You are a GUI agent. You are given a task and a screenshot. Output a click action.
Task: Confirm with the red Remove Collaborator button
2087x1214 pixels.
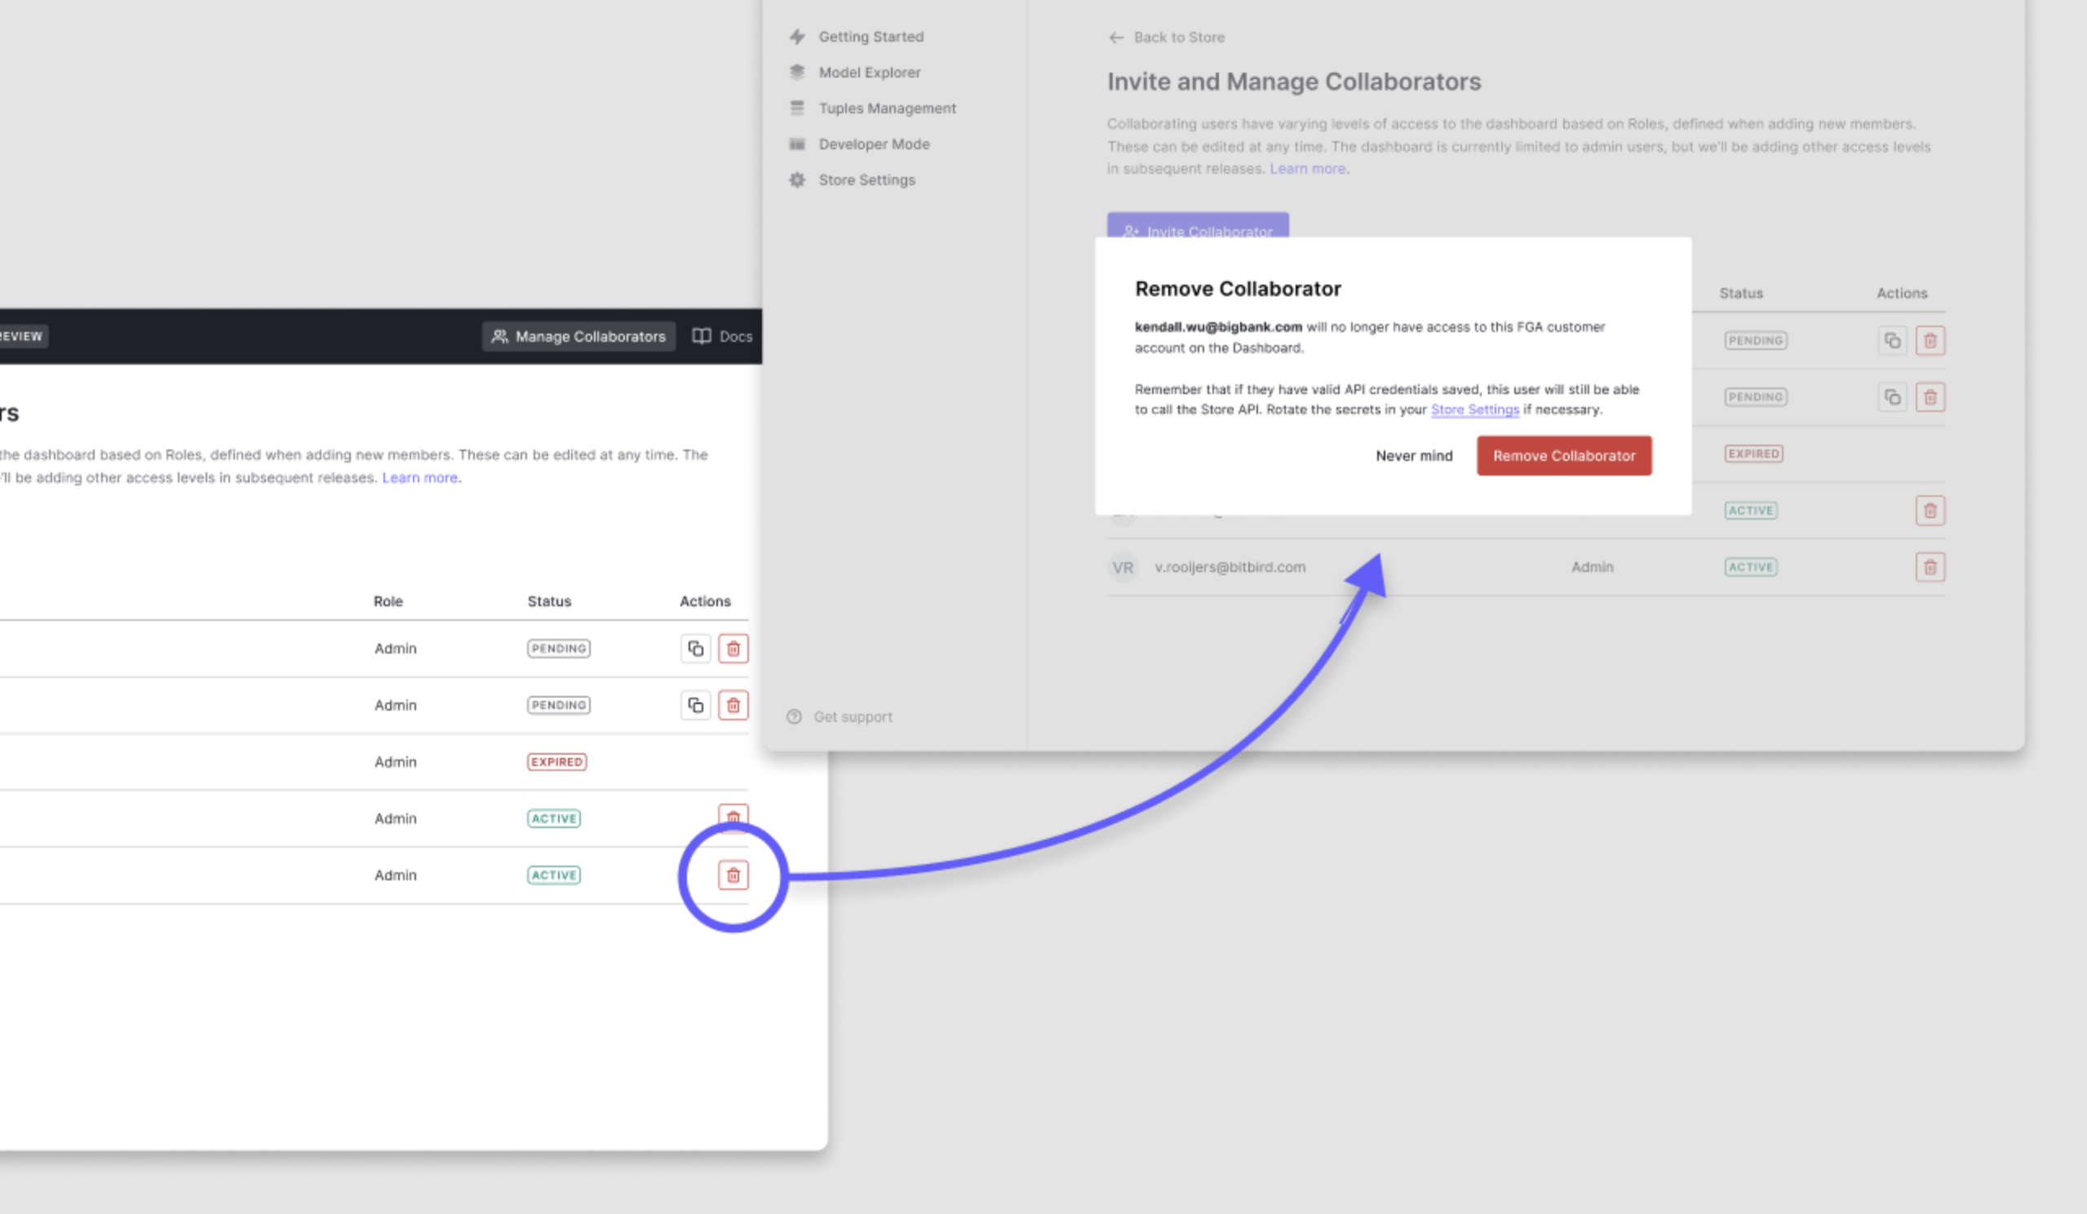(x=1563, y=455)
